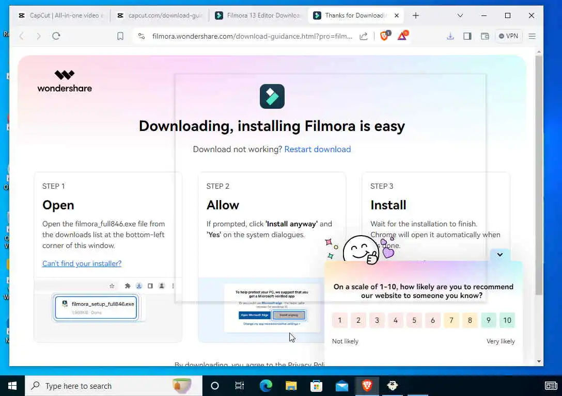This screenshot has height=396, width=562.
Task: Click the Wondershare logo
Action: (65, 81)
